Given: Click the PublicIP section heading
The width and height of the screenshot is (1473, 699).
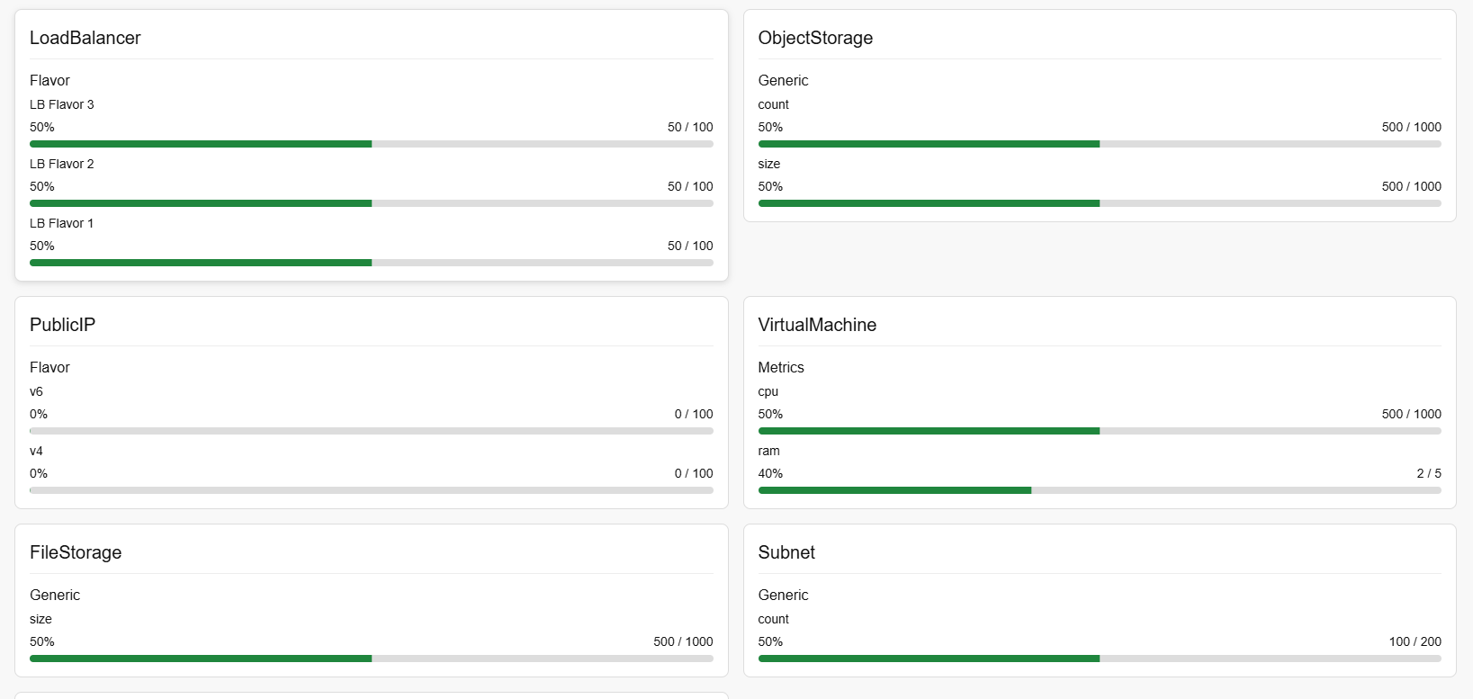Looking at the screenshot, I should pyautogui.click(x=62, y=325).
